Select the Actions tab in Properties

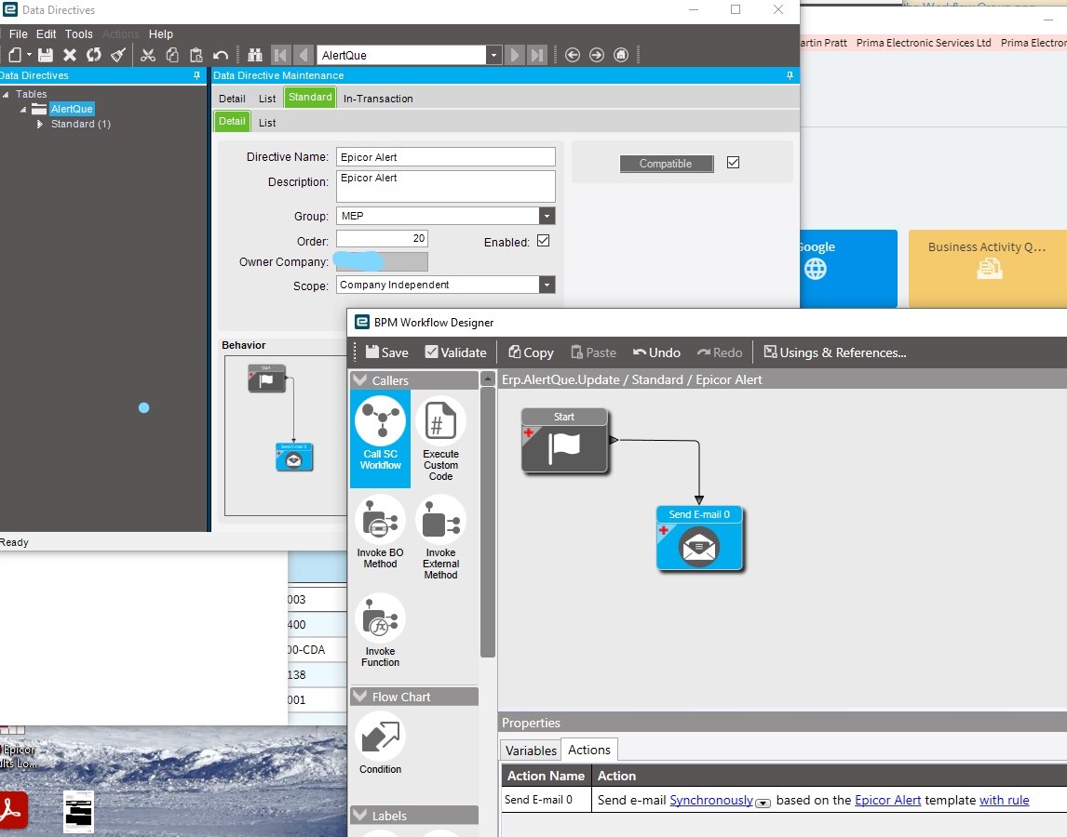coord(589,750)
